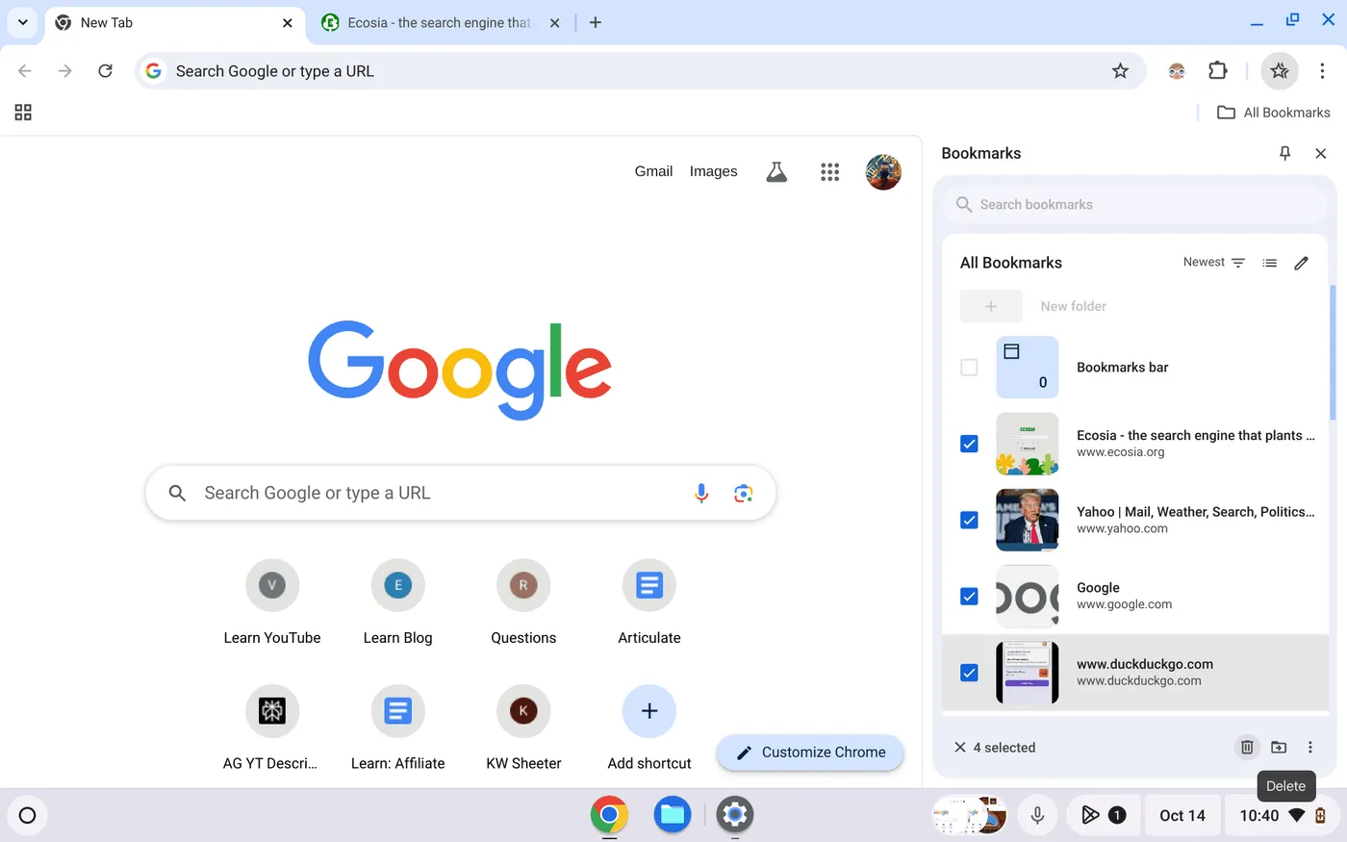Image resolution: width=1347 pixels, height=842 pixels.
Task: Close the New Tab tab
Action: pyautogui.click(x=287, y=23)
